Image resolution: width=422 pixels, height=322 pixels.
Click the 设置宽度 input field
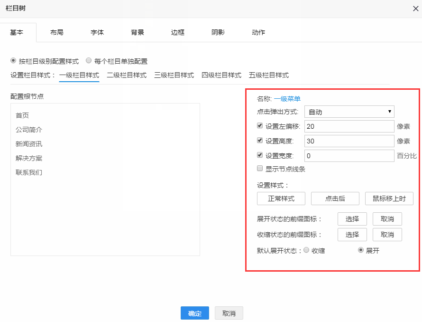click(349, 156)
